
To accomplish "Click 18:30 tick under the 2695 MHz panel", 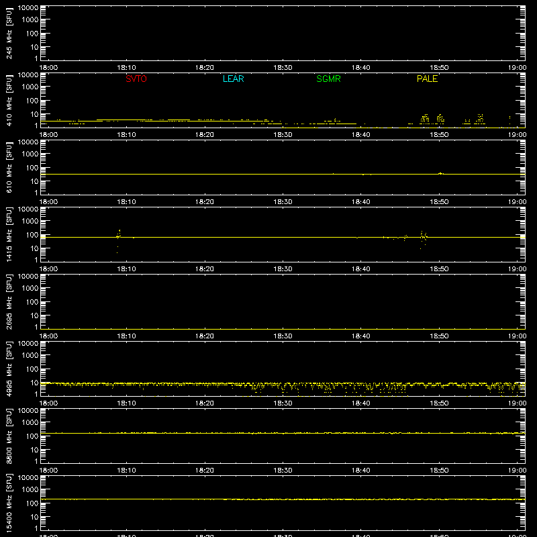I will (x=283, y=336).
